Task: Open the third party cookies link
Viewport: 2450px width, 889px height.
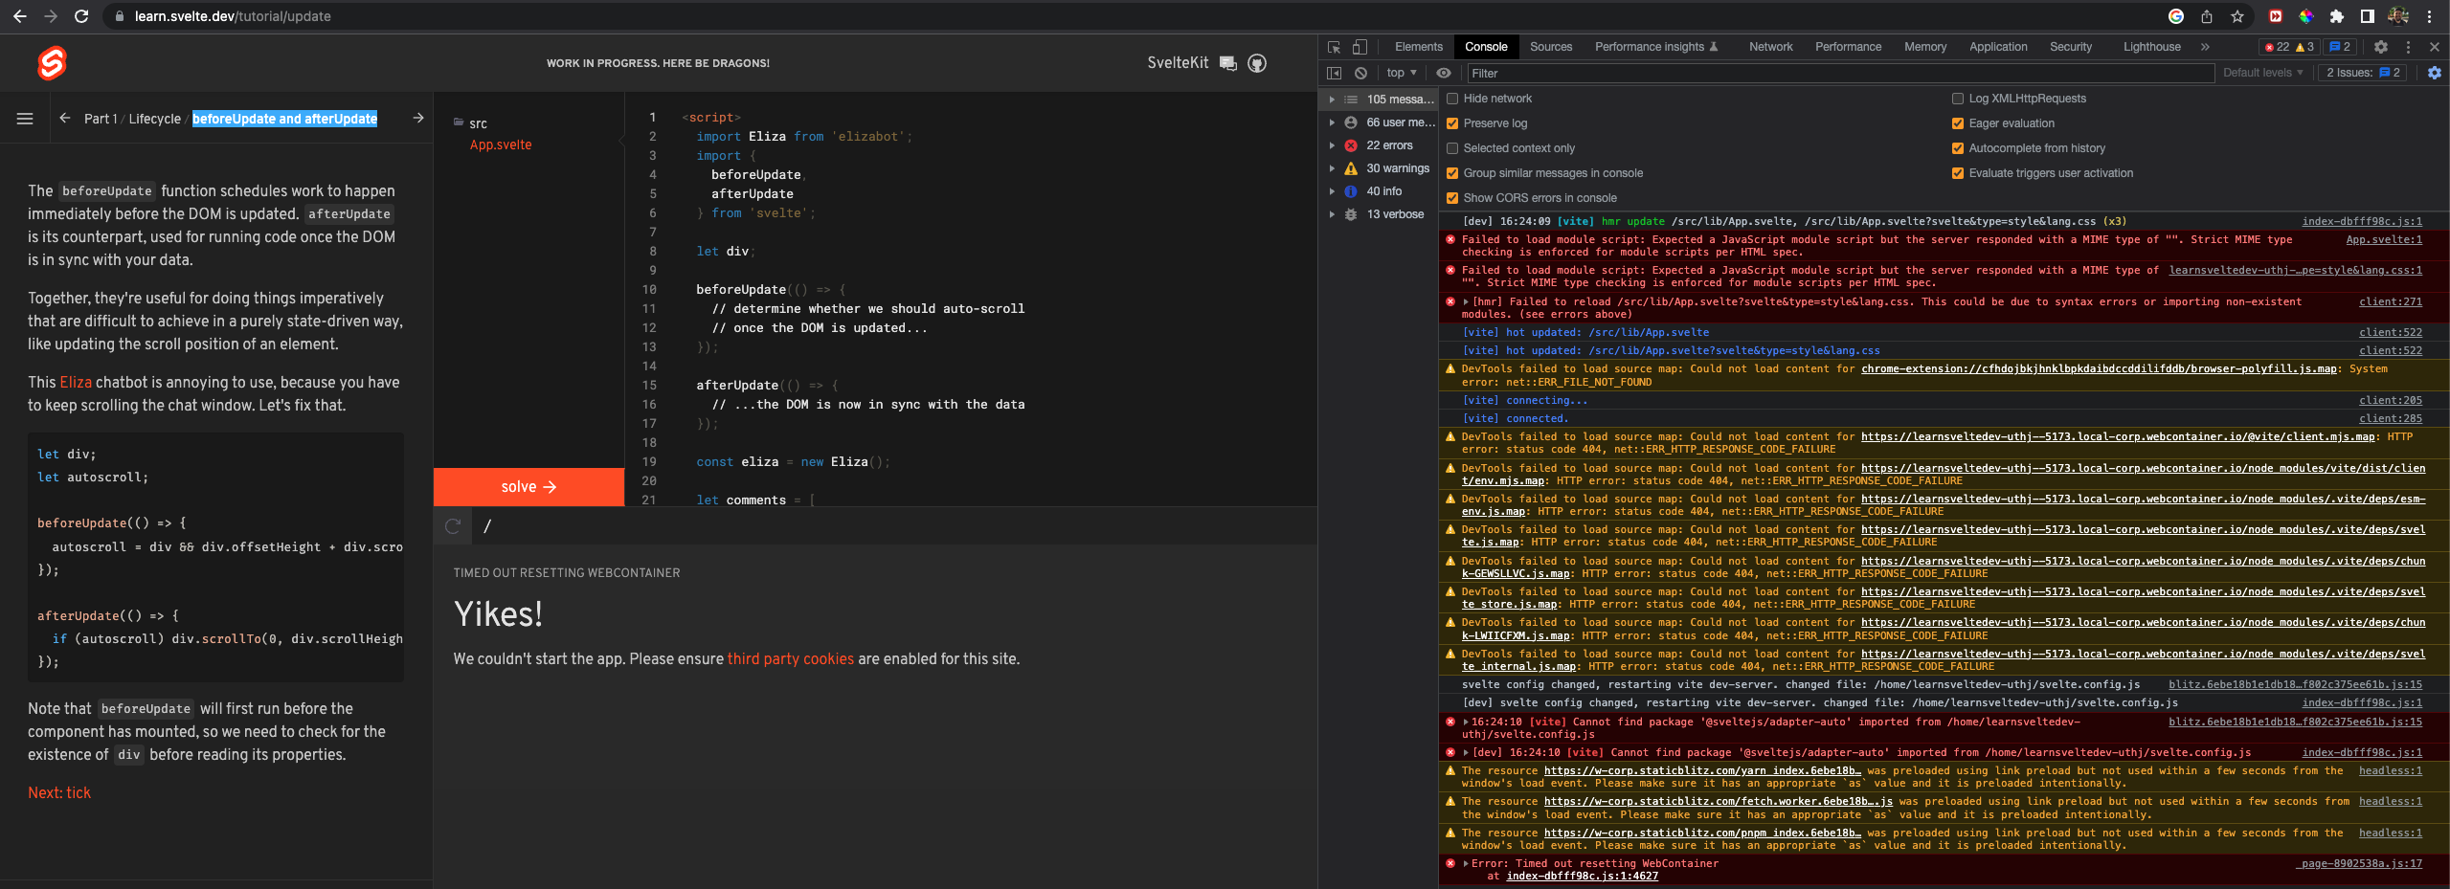Action: 790,658
